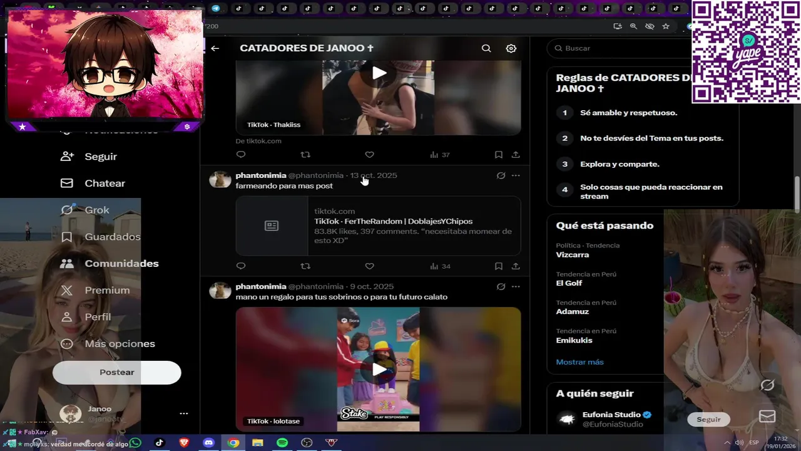
Task: Open the '9 oct. 2025' post timestamp
Action: [x=372, y=287]
